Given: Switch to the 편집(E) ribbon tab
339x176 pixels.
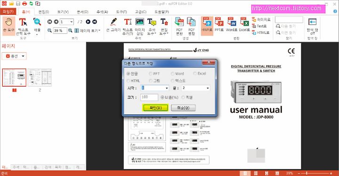Looking at the screenshot, I should 44,12.
